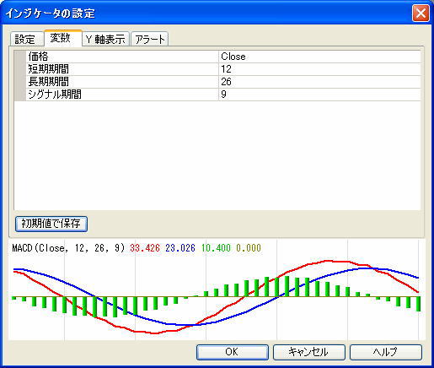Click the blue 23.026 value in preview
The height and width of the screenshot is (368, 434).
pos(180,248)
